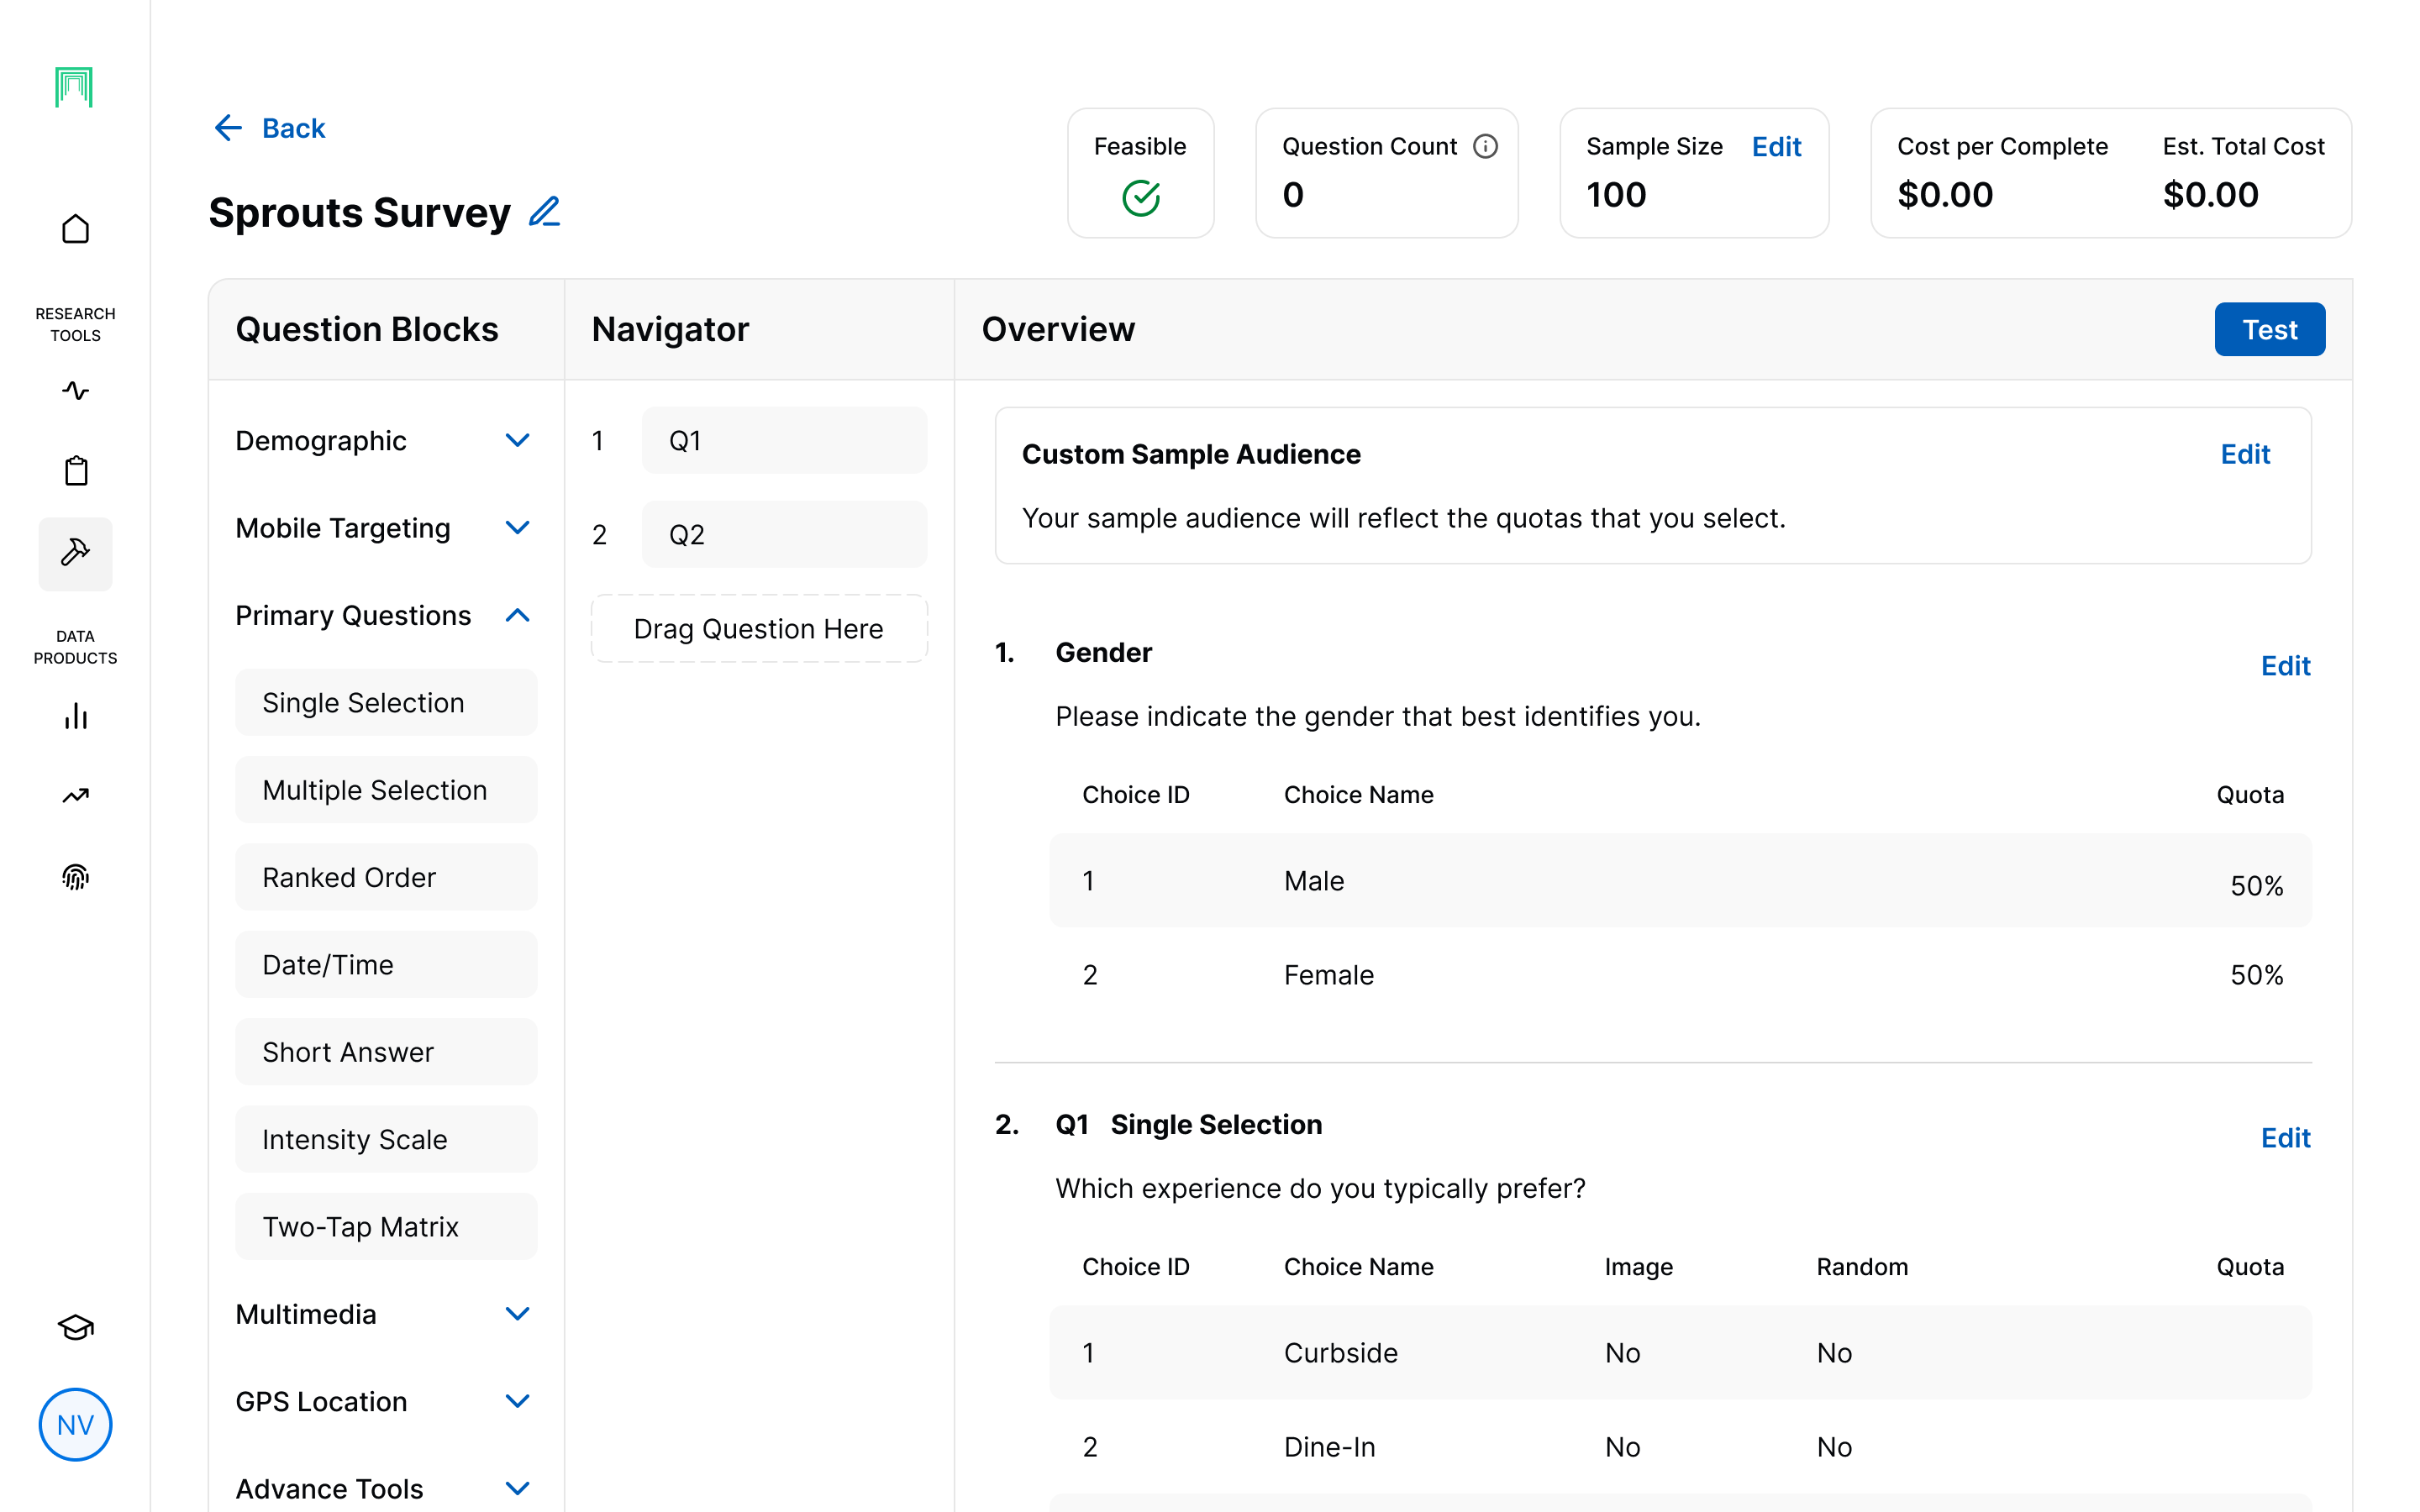The height and width of the screenshot is (1512, 2420).
Task: Click the Intensity Scale question type
Action: pyautogui.click(x=385, y=1139)
